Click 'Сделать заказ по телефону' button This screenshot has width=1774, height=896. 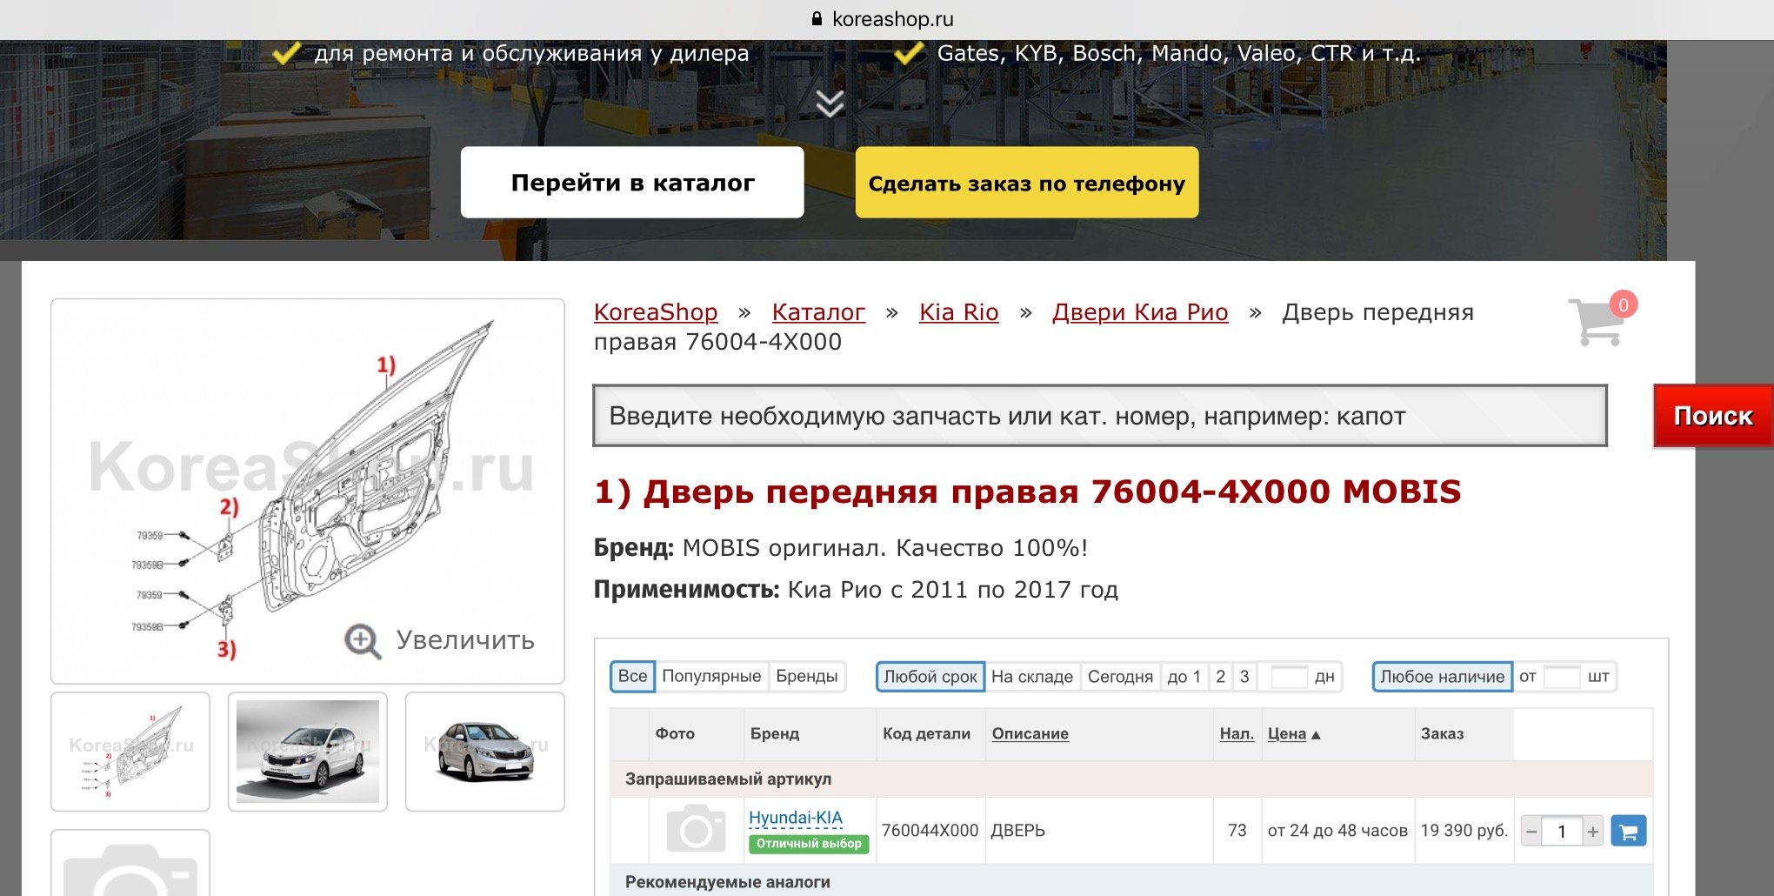(1027, 182)
